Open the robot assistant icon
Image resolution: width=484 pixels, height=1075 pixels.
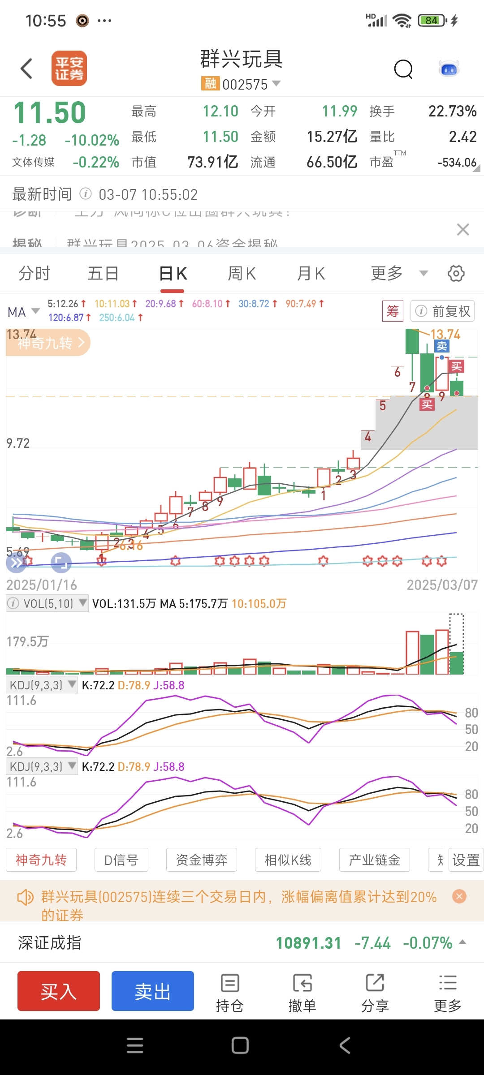coord(449,69)
